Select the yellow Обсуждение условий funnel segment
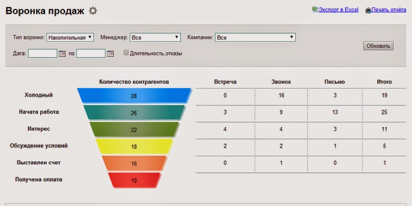The height and width of the screenshot is (206, 412). pyautogui.click(x=134, y=146)
